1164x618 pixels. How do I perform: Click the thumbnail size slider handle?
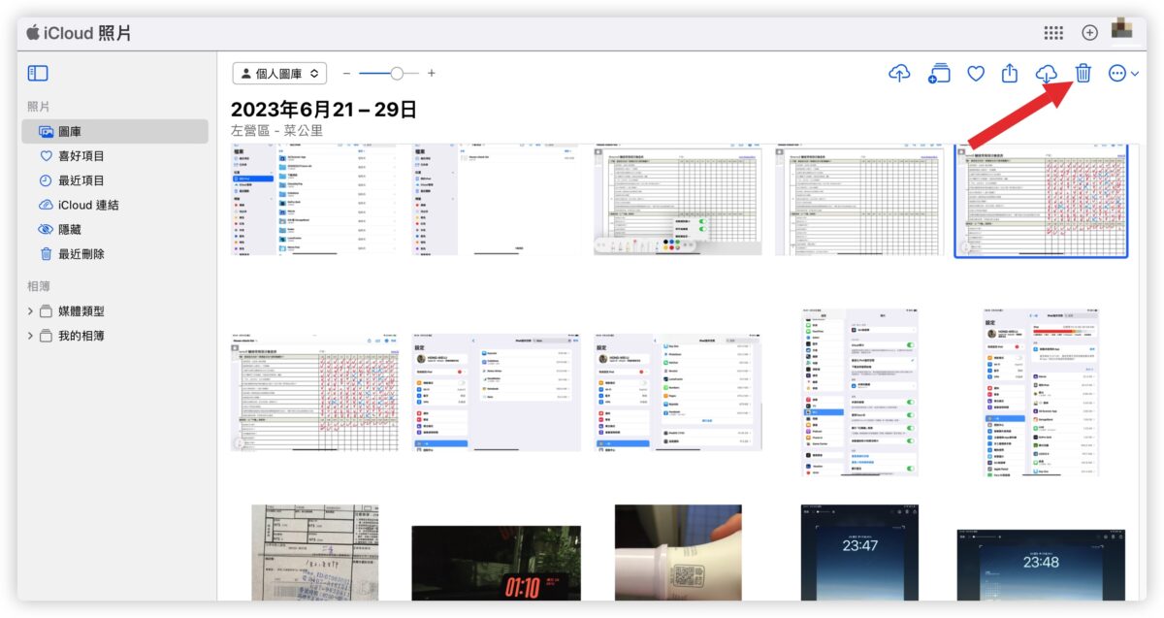click(397, 74)
